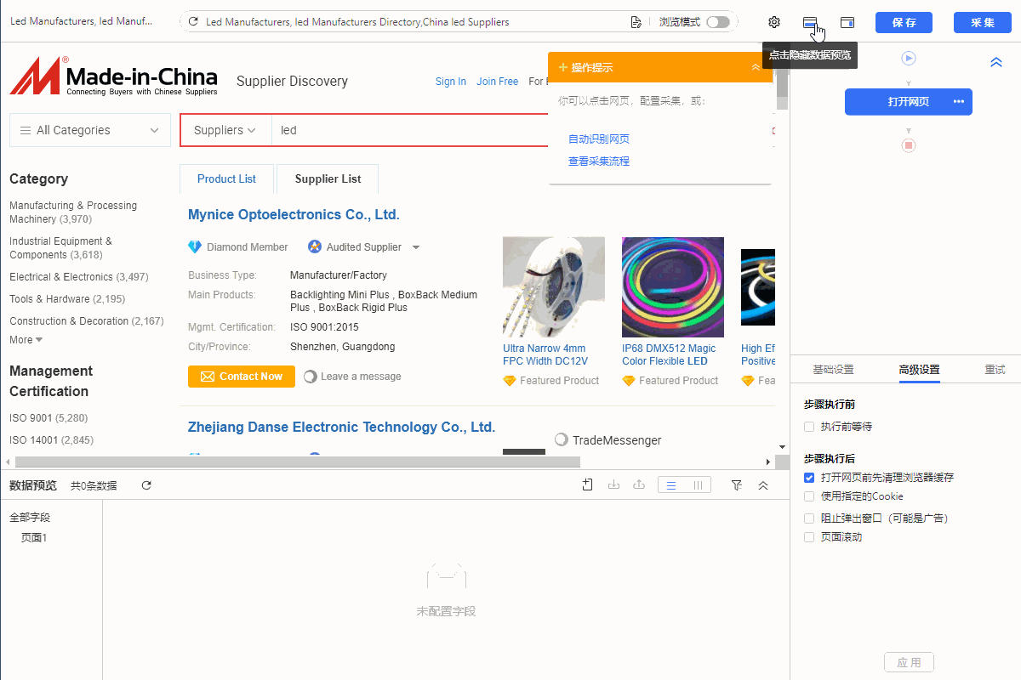Refresh the data preview

[146, 485]
